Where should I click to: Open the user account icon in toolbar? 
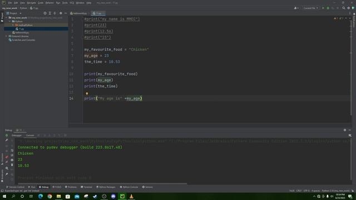pos(295,8)
